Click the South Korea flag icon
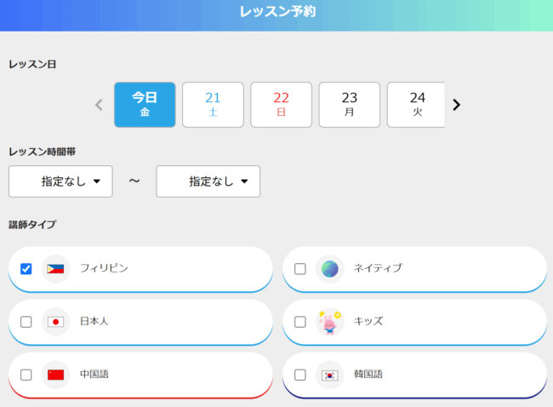This screenshot has height=407, width=553. [x=329, y=375]
